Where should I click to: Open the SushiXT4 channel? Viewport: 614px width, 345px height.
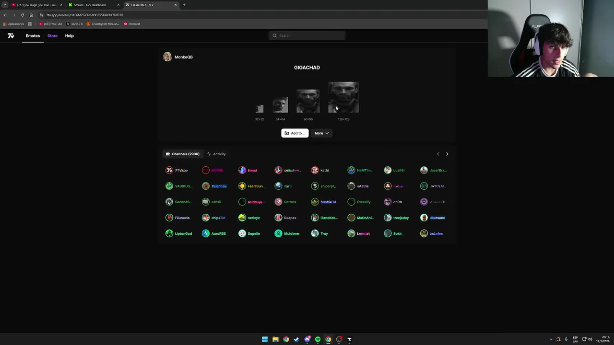tap(324, 202)
